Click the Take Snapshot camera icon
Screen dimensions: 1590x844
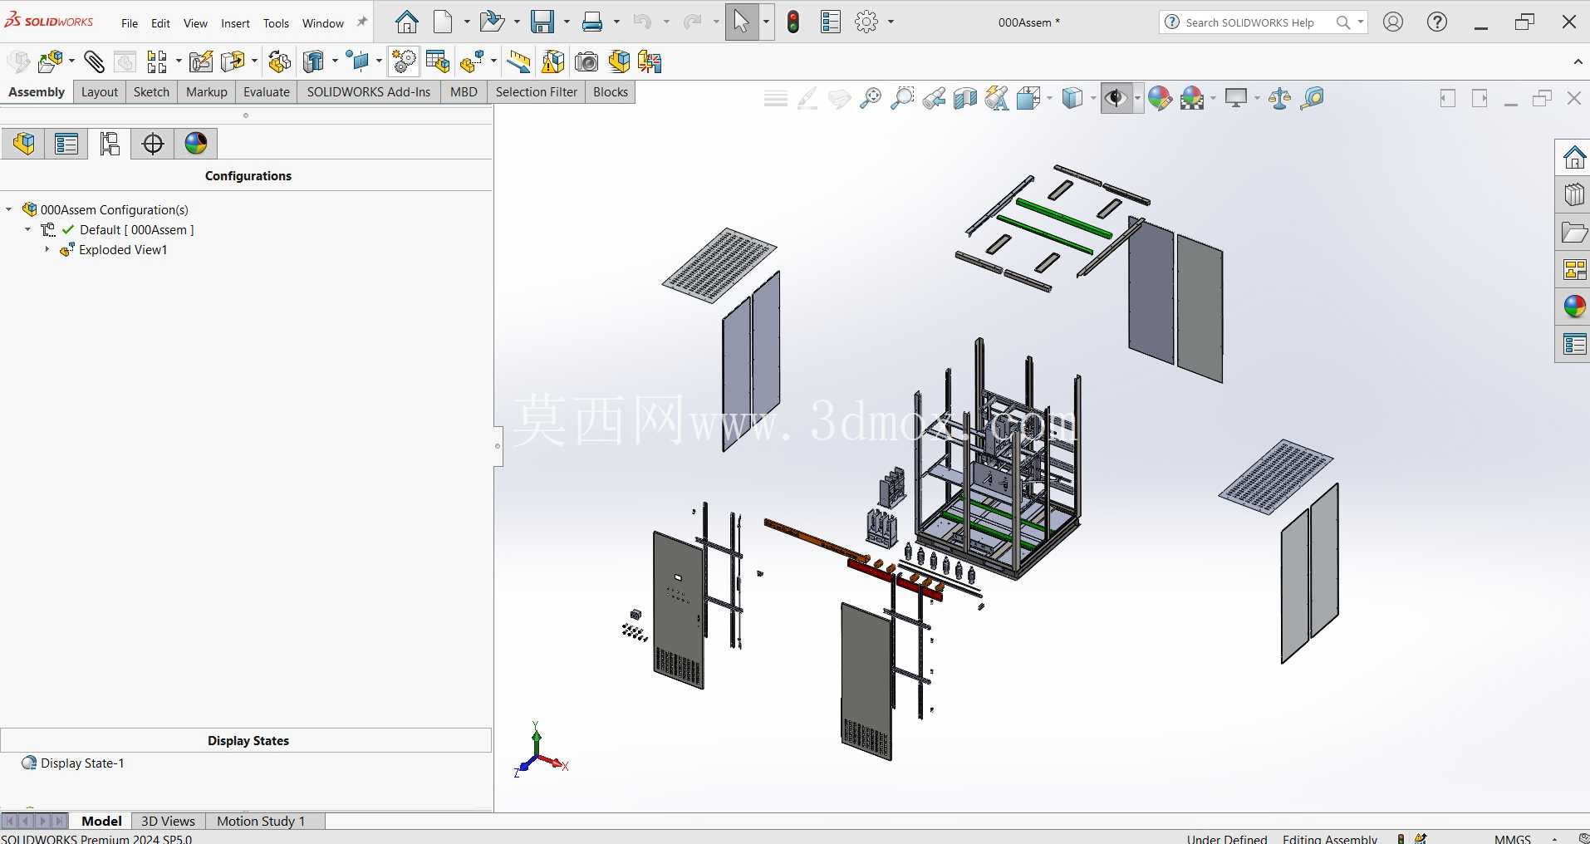click(x=586, y=61)
